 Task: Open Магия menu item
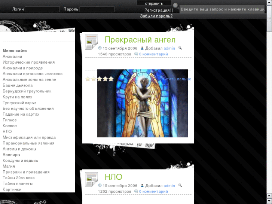point(9,166)
